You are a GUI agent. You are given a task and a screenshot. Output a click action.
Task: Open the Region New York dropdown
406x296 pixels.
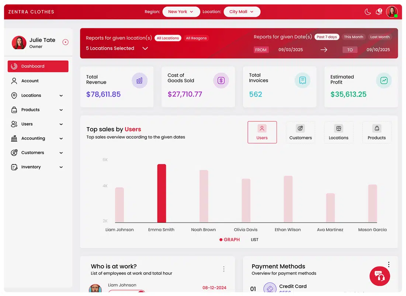coord(181,11)
